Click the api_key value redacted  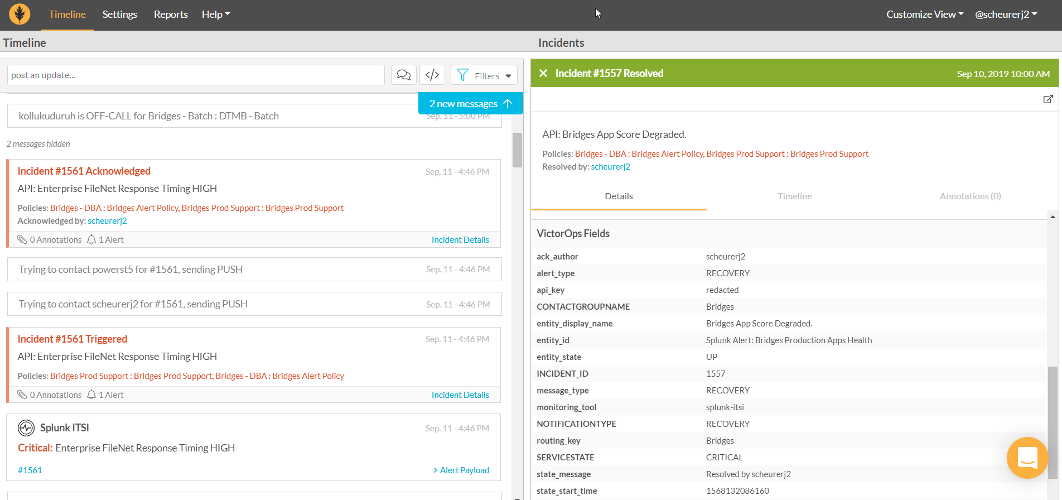pyautogui.click(x=722, y=290)
